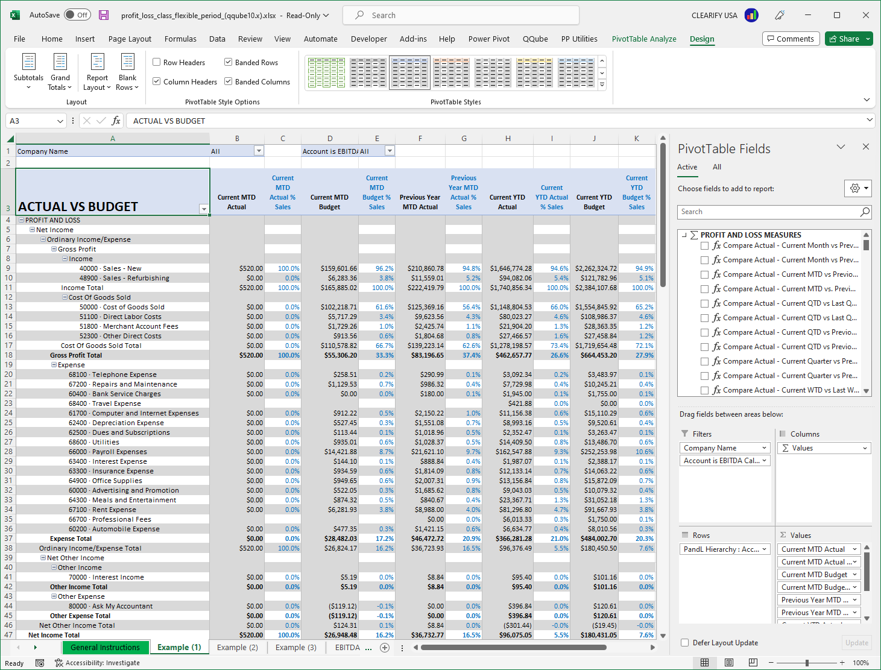The height and width of the screenshot is (670, 881).
Task: Click the Blank Rows icon
Action: 127,71
